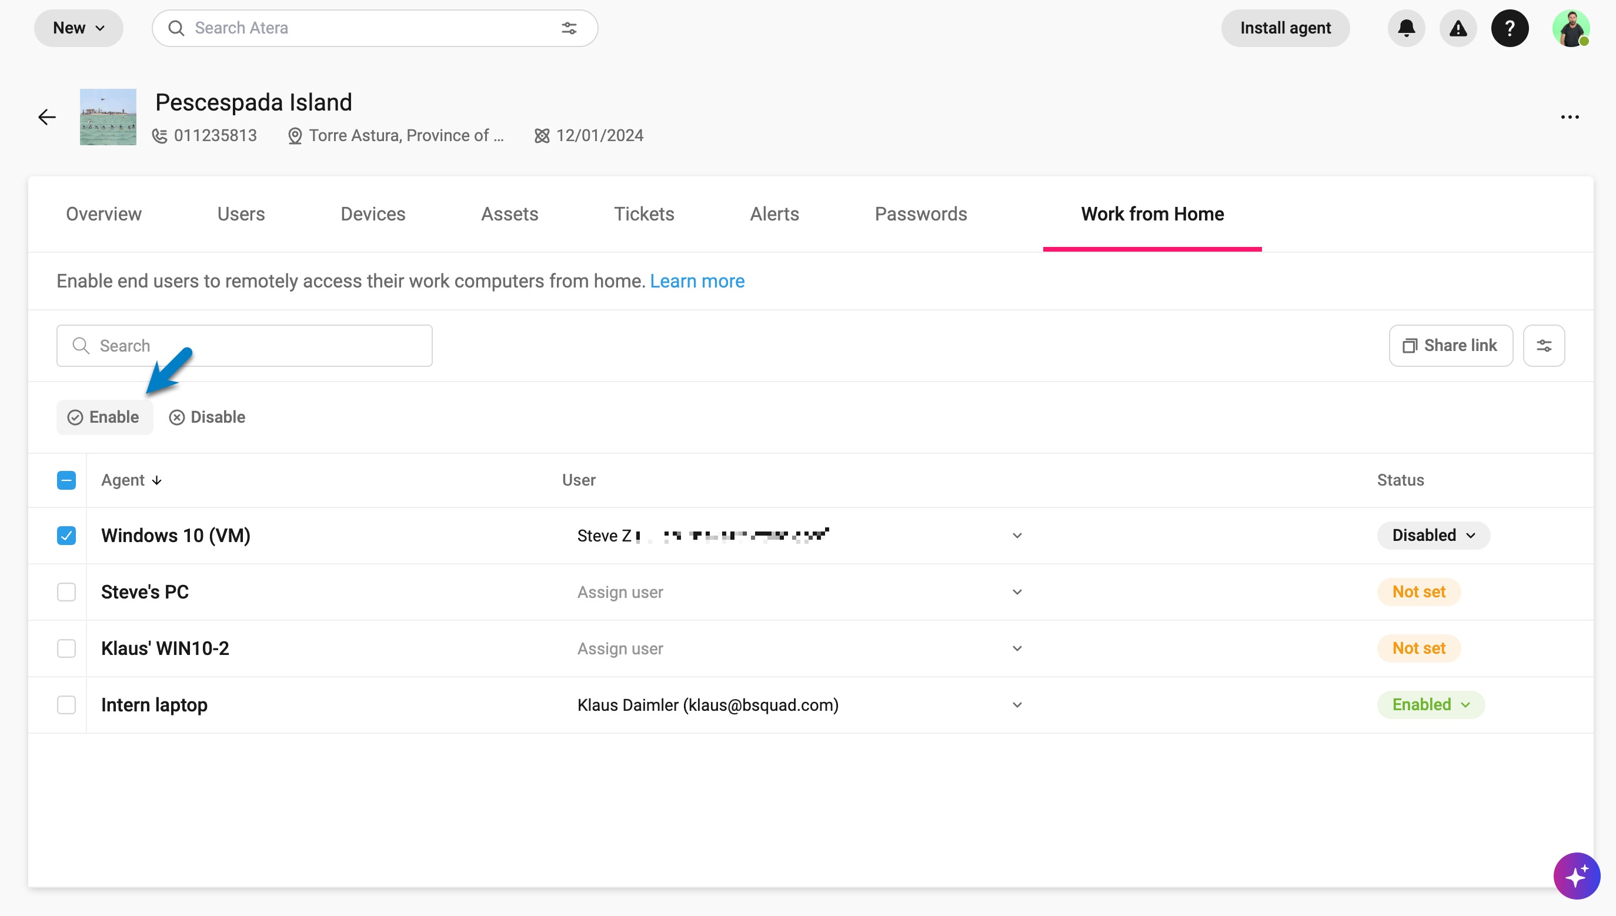Open the Disabled status dropdown
This screenshot has height=916, width=1616.
pos(1433,536)
